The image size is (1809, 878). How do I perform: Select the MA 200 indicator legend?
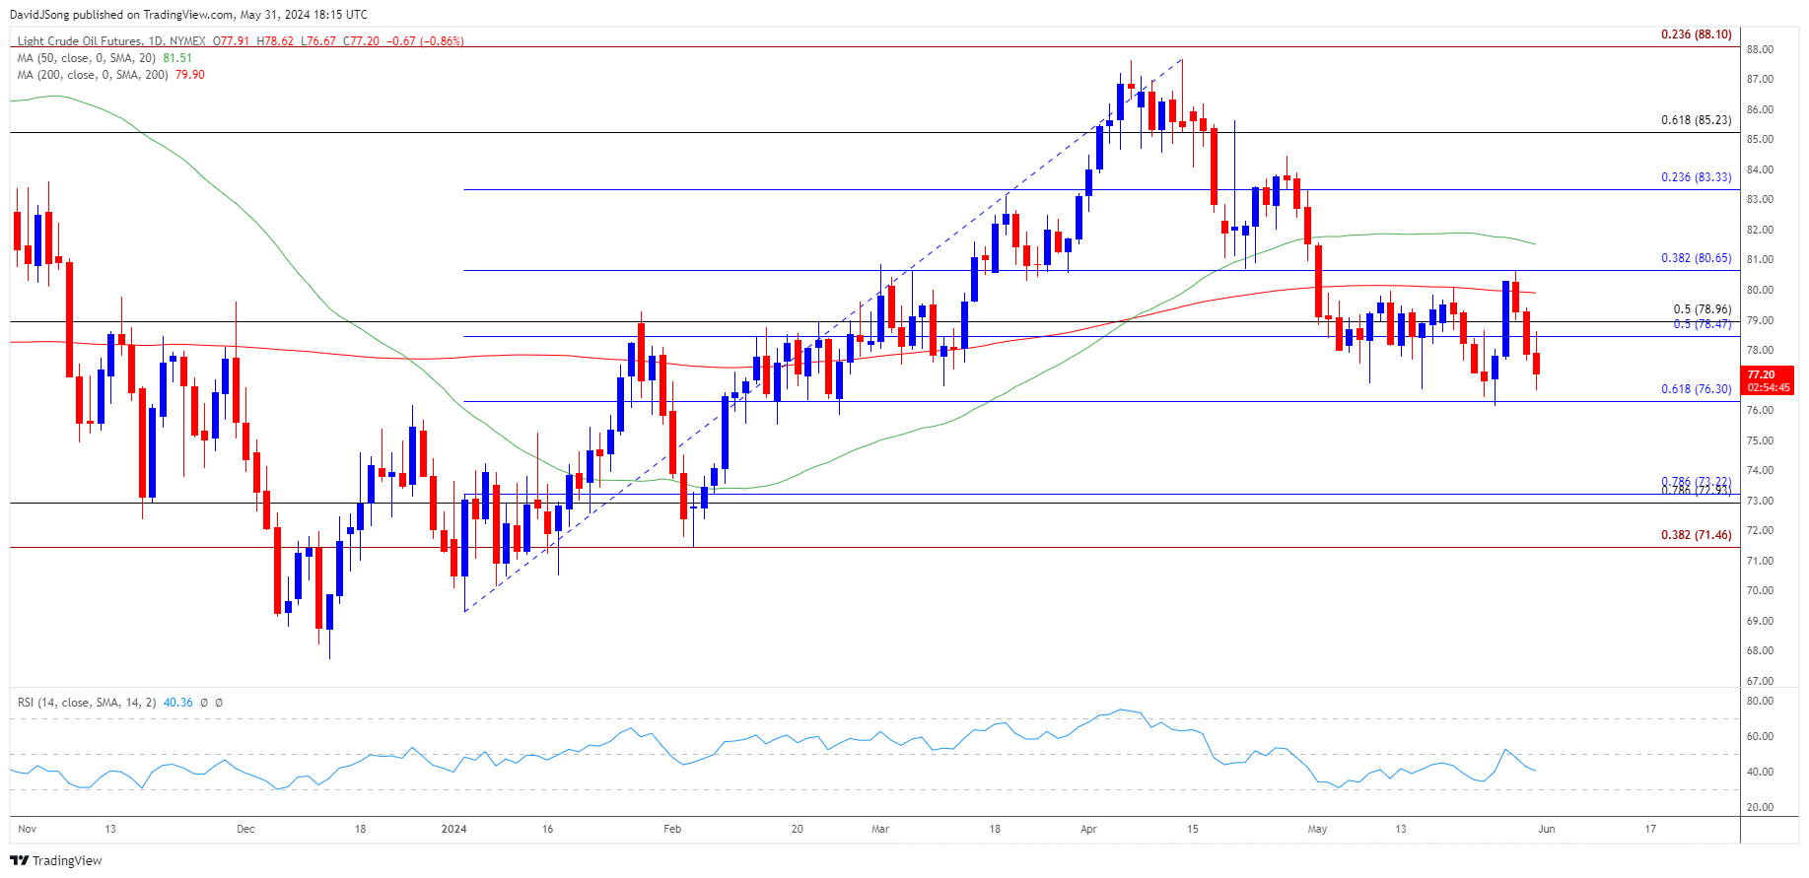click(93, 75)
